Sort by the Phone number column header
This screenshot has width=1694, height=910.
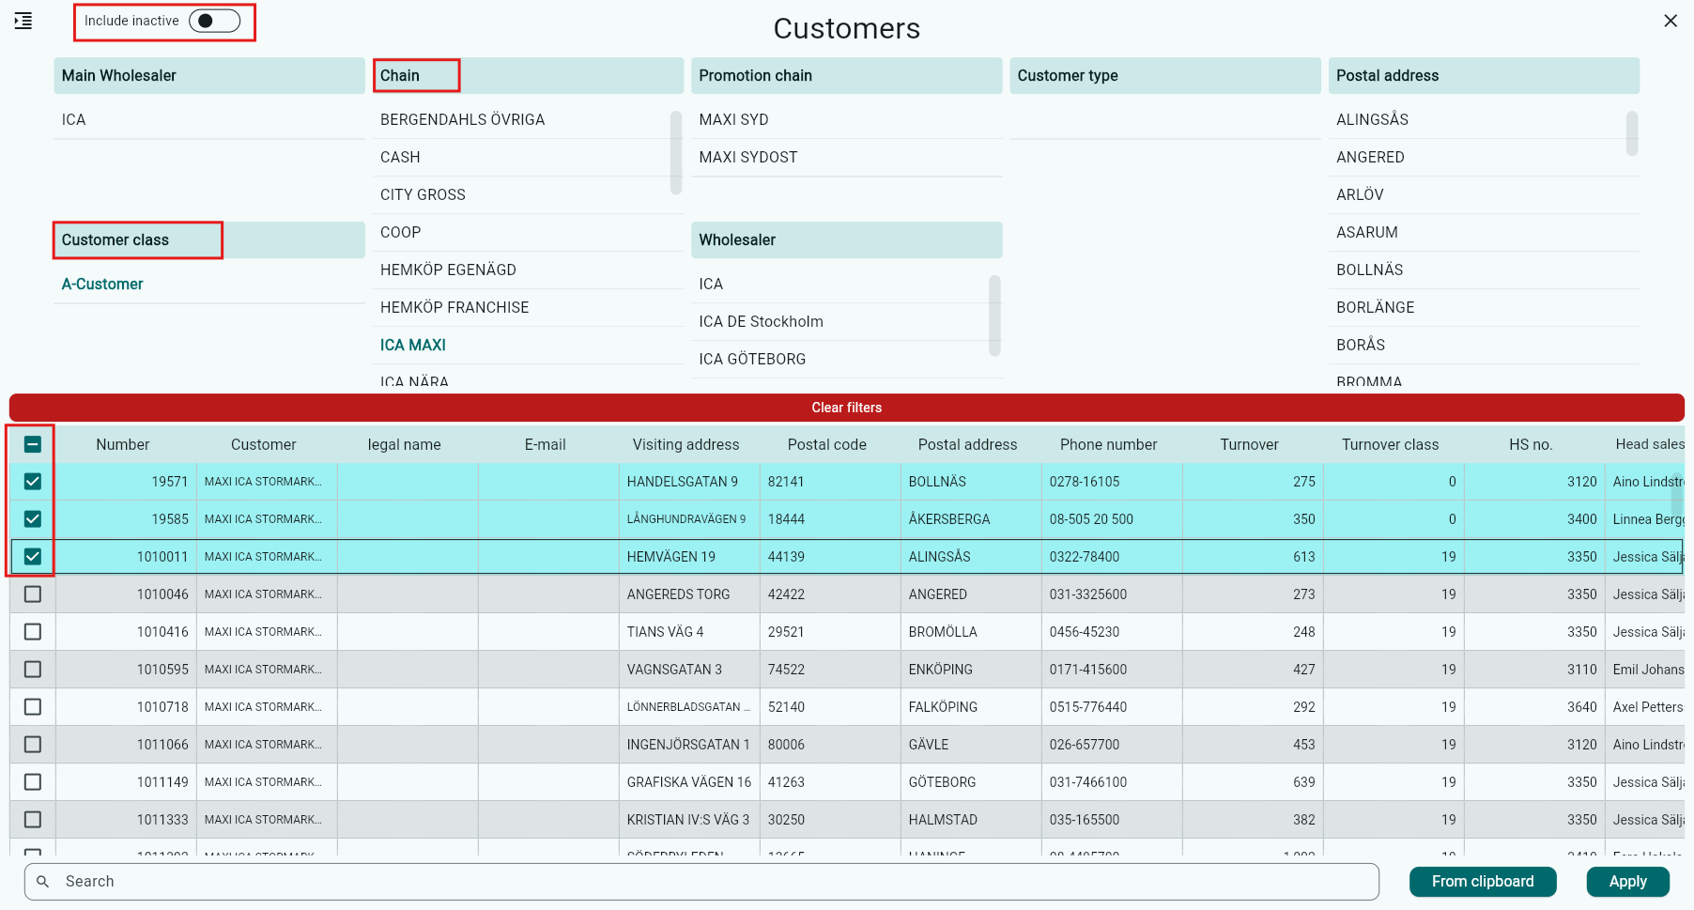1109,445
